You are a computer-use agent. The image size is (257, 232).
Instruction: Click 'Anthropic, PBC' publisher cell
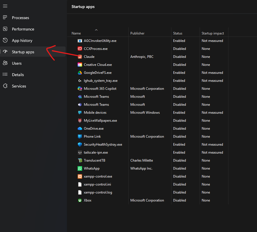[142, 57]
